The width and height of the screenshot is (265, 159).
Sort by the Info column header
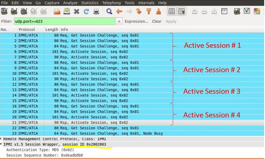162,29
